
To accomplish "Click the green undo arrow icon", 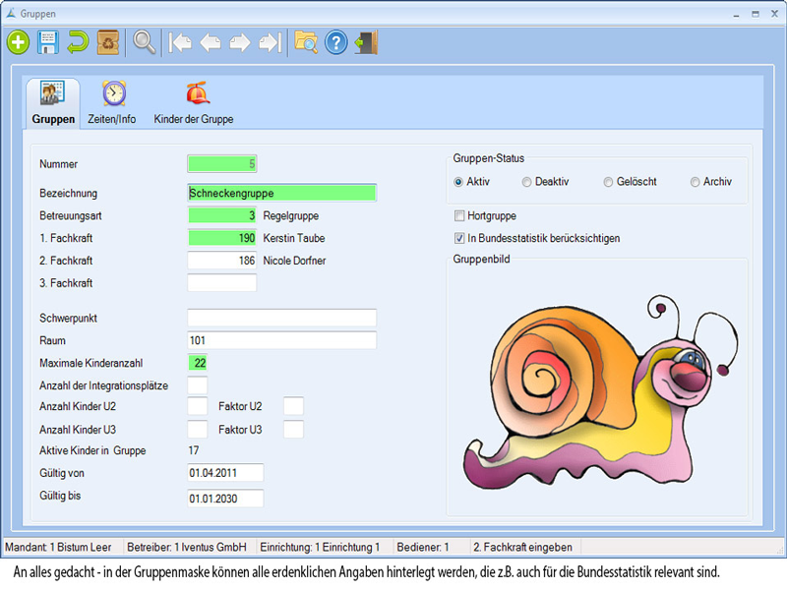I will point(78,42).
